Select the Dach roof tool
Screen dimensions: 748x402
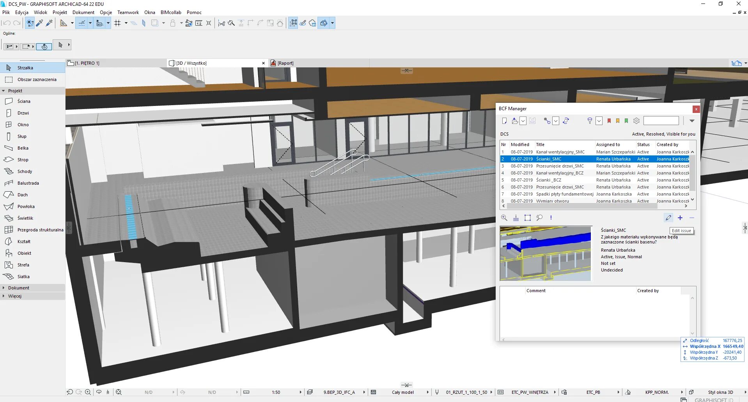tap(32, 195)
